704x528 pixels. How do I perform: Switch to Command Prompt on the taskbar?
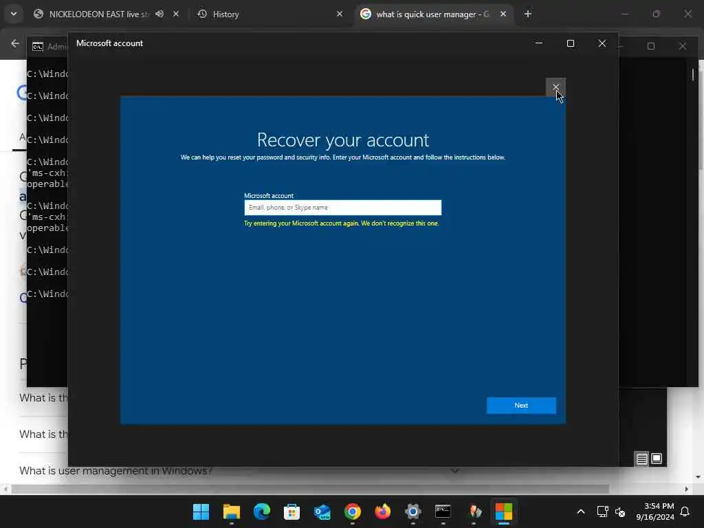443,511
